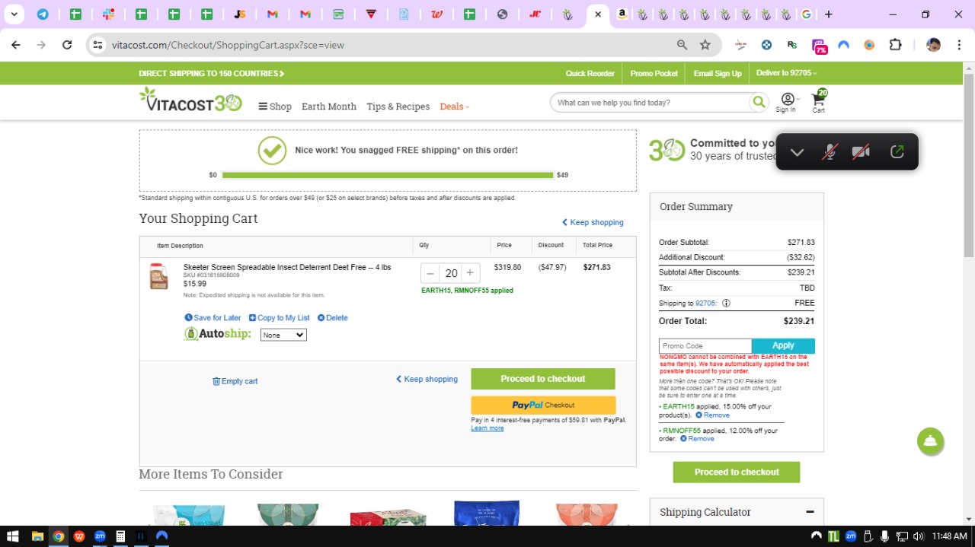The height and width of the screenshot is (547, 975).
Task: Remove the EARTH15 promo code
Action: coord(712,415)
